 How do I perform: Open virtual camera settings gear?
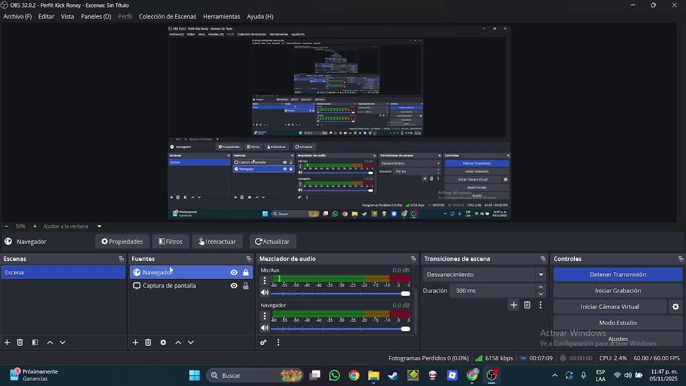point(676,307)
